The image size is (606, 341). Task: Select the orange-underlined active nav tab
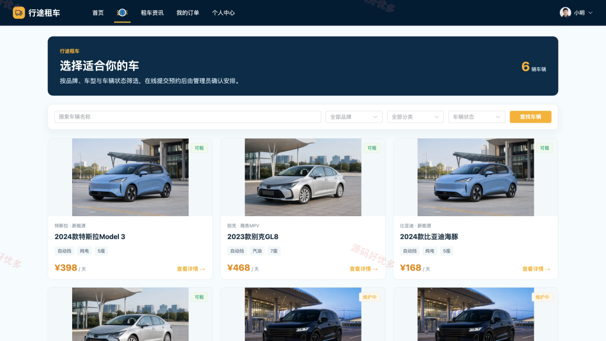[x=122, y=13]
